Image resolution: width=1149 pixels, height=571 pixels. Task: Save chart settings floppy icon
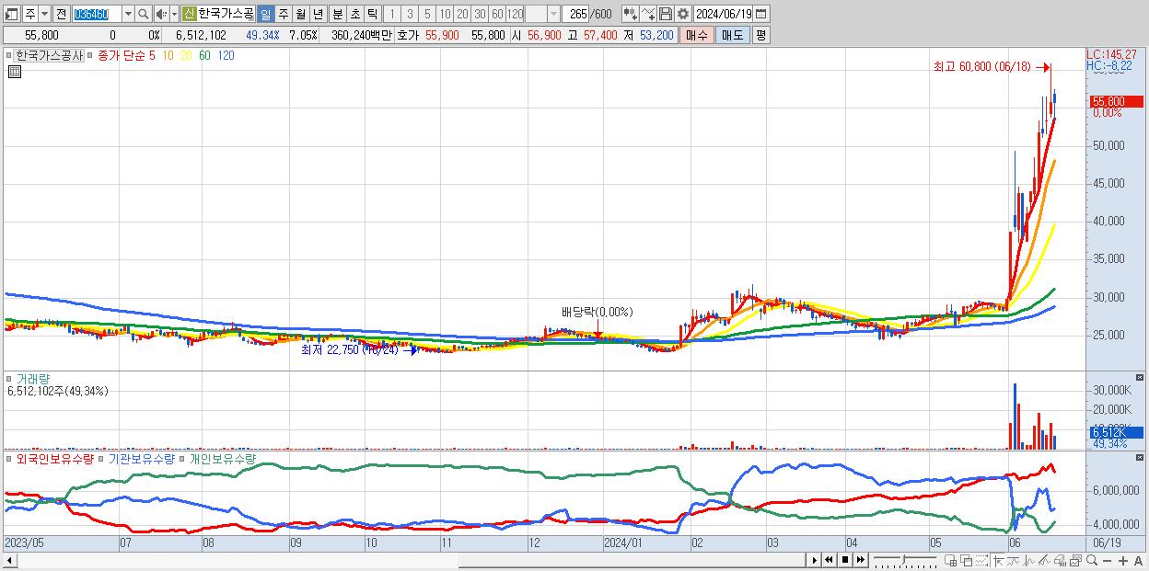tap(665, 14)
